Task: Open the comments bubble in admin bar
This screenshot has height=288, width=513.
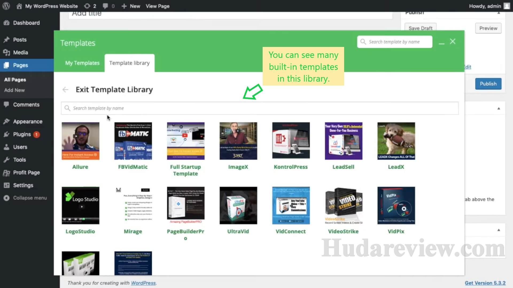Action: (109, 6)
